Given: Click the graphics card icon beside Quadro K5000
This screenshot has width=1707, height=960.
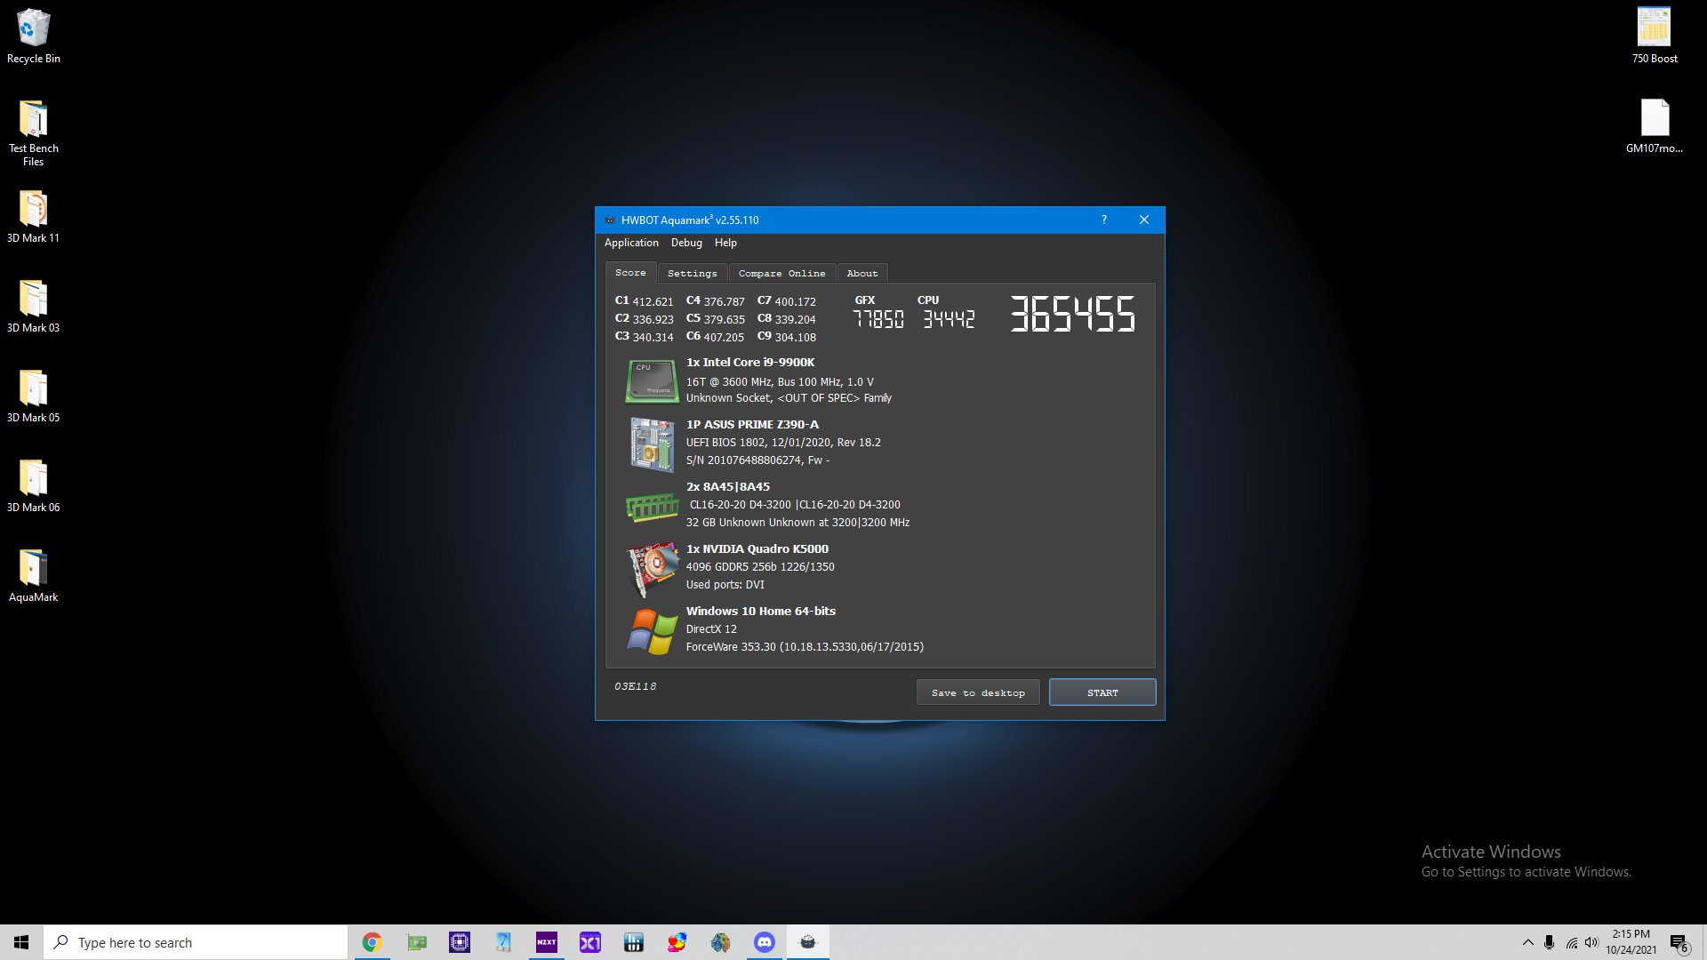Looking at the screenshot, I should [x=653, y=568].
